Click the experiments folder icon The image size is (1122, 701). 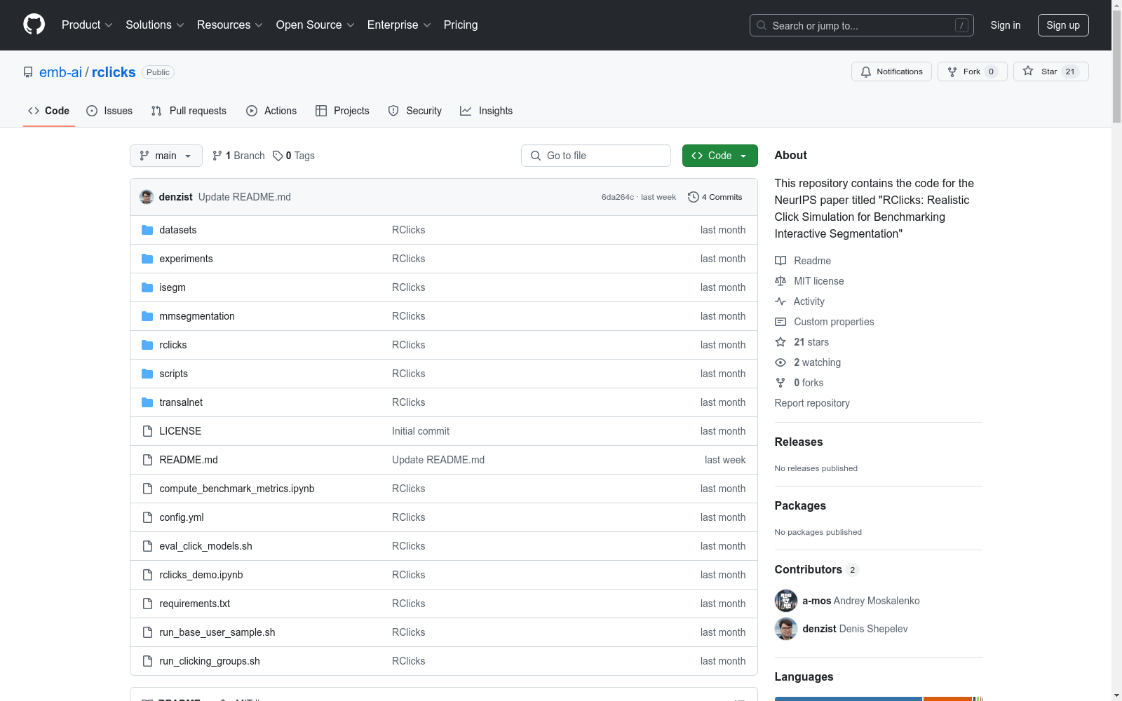click(147, 259)
